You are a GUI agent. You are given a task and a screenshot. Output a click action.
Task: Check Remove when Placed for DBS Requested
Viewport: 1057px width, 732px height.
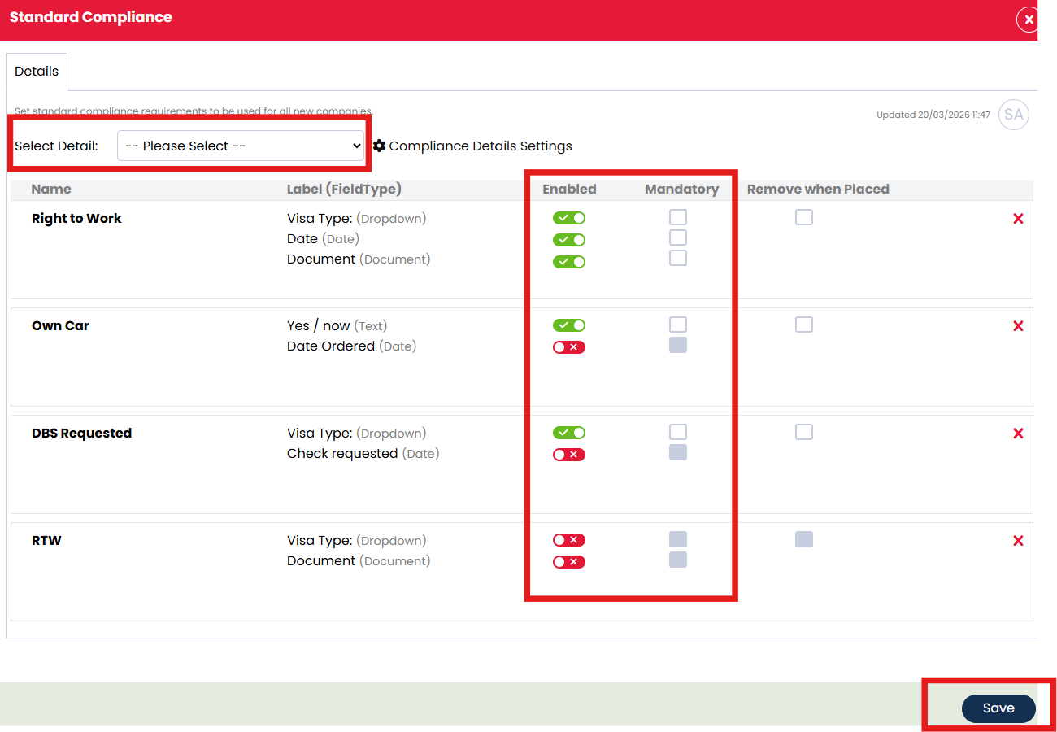[x=804, y=432]
